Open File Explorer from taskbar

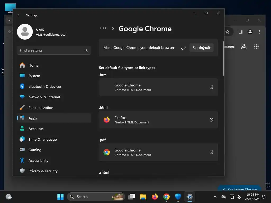click(x=143, y=197)
